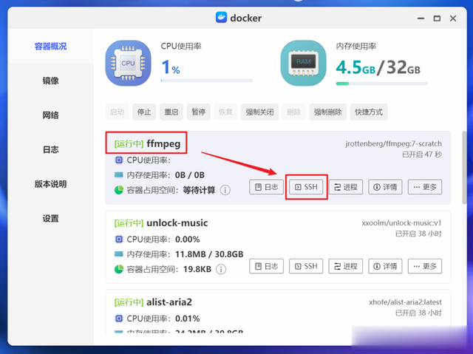473x354 pixels.
Task: Click 强制删除 button
Action: tap(328, 112)
